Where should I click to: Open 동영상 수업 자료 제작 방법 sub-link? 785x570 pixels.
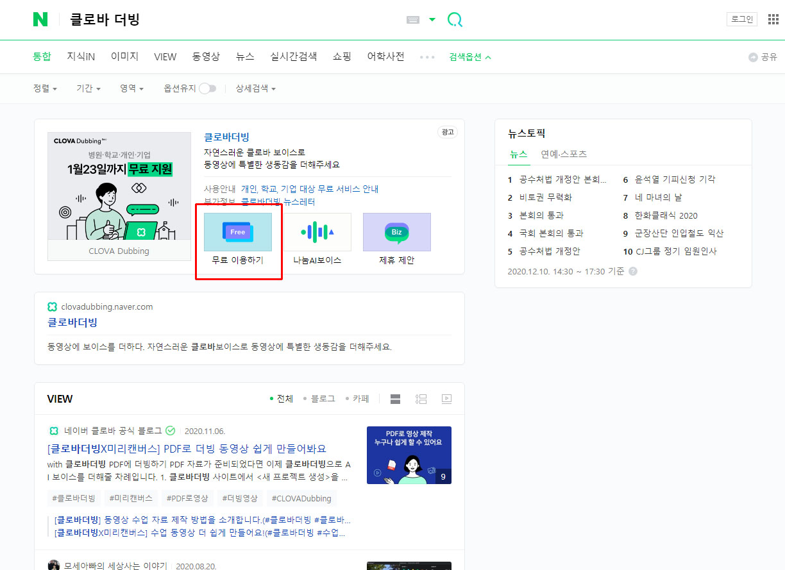pos(203,520)
